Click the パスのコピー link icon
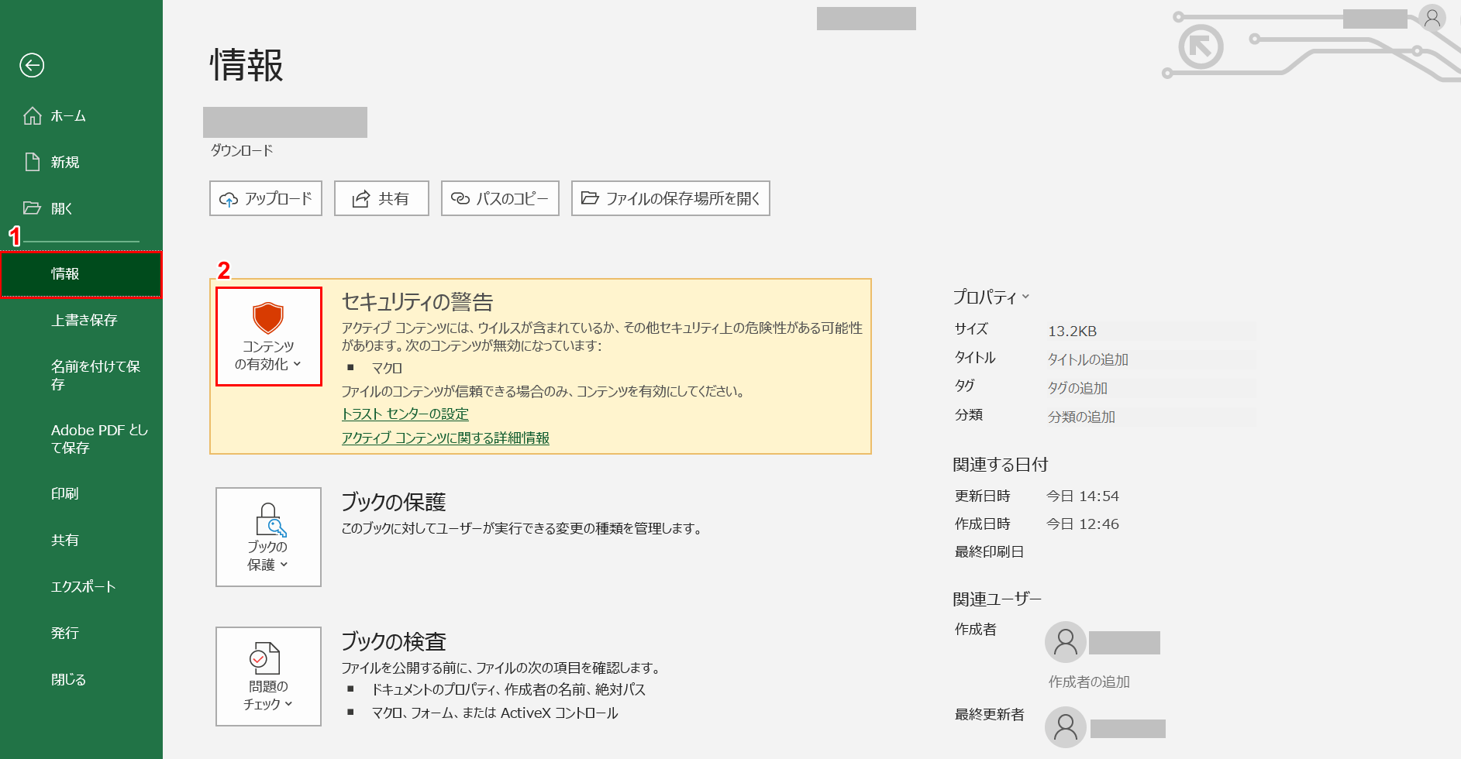Image resolution: width=1461 pixels, height=759 pixels. pyautogui.click(x=459, y=198)
